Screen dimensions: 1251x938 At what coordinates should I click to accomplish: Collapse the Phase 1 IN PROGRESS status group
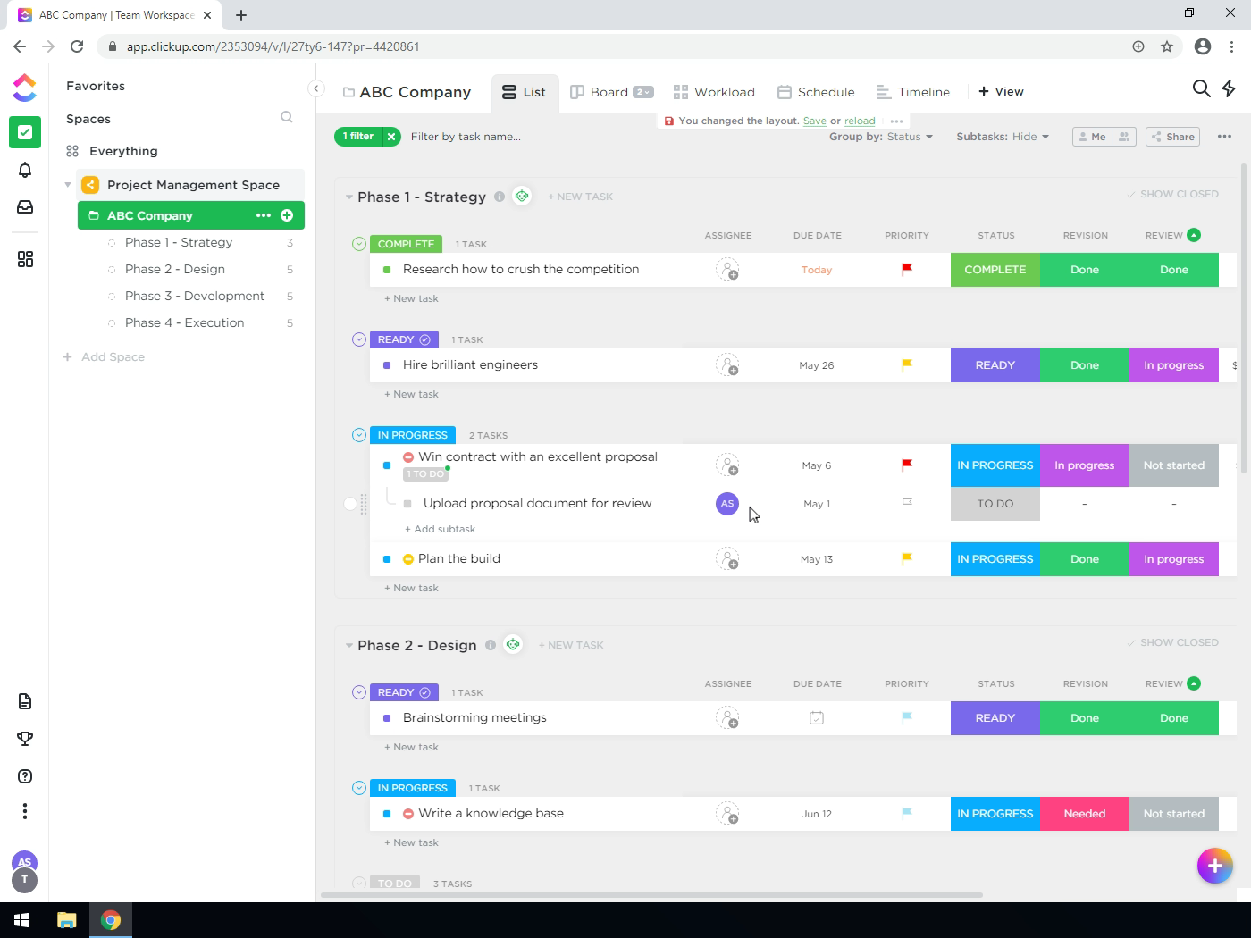click(359, 435)
